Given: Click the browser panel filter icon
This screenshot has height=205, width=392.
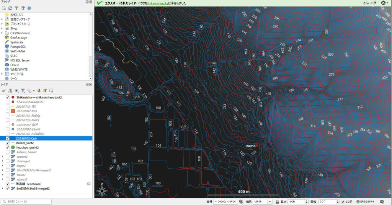Looking at the screenshot, I should point(16,8).
